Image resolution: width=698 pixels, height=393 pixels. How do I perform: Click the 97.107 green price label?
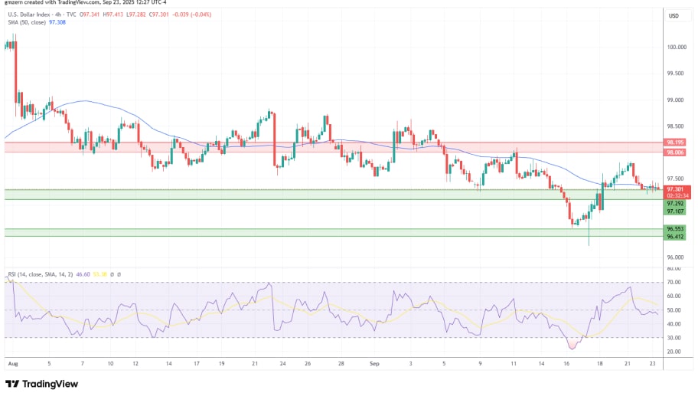tap(675, 211)
